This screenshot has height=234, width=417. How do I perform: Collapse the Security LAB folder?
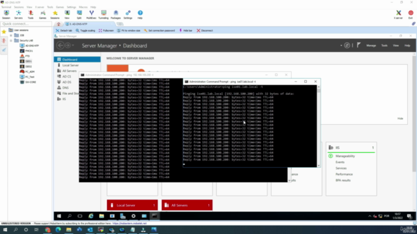pyautogui.click(x=11, y=40)
